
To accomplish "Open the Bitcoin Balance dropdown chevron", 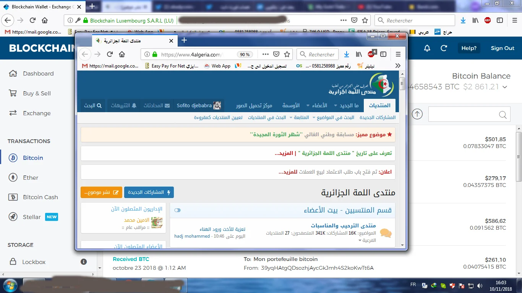I will point(505,87).
